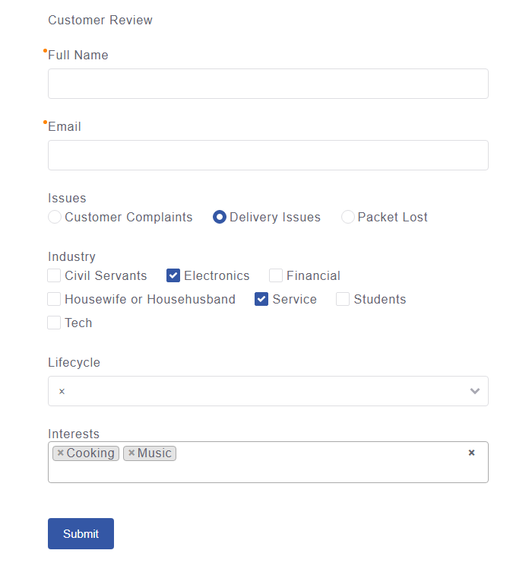
Task: Click into the Email text field
Action: point(268,155)
